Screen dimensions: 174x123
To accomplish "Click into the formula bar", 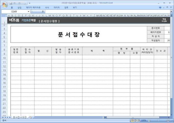I will [x=107, y=12].
